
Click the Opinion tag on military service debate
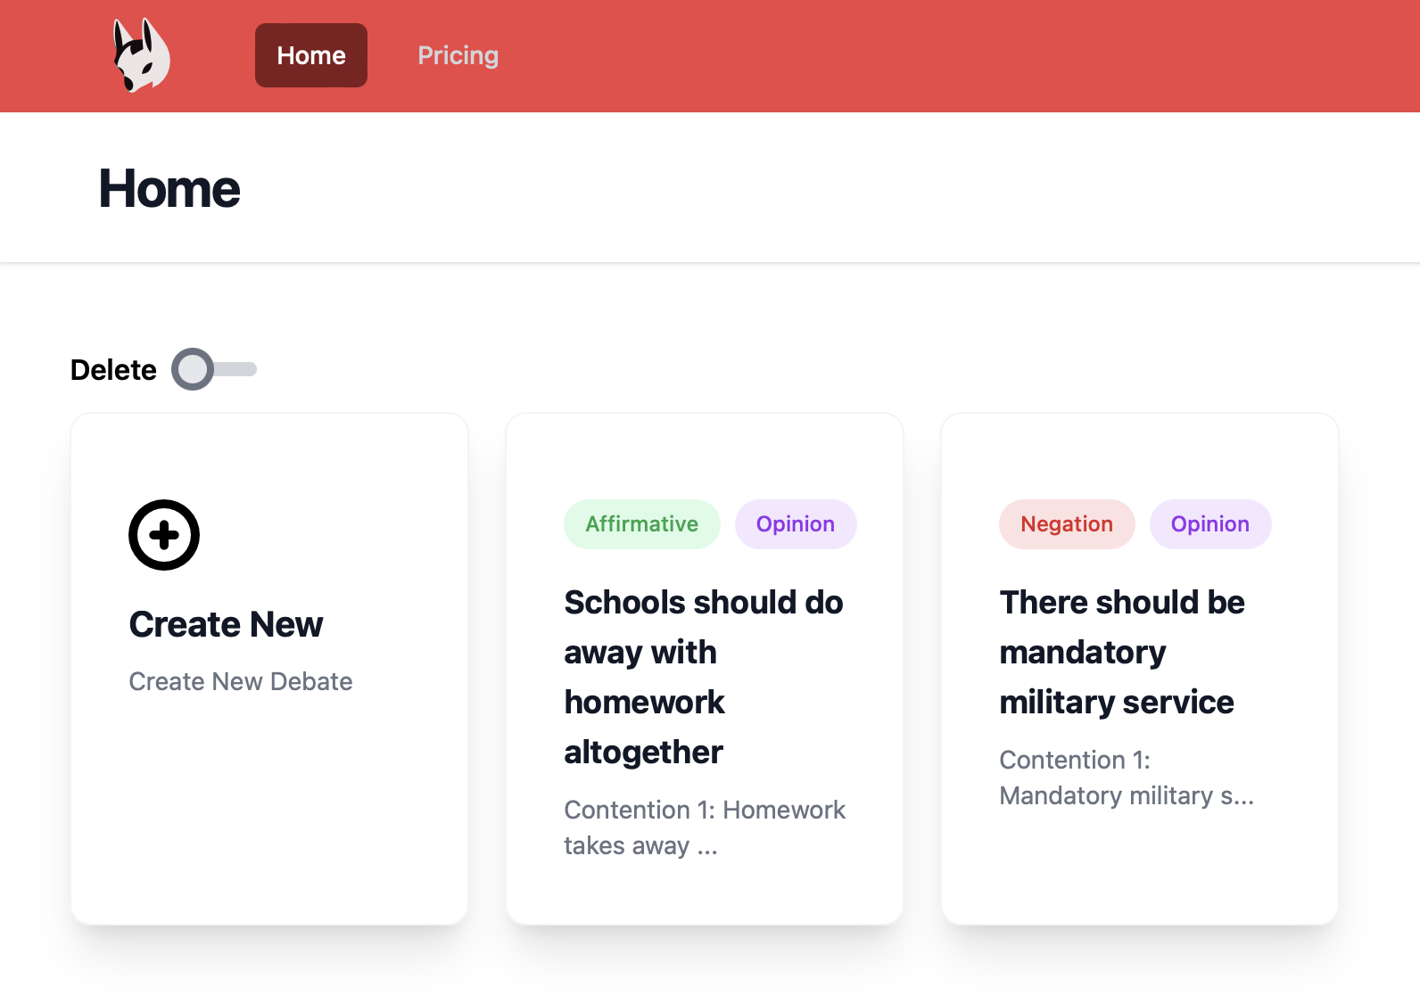tap(1210, 524)
